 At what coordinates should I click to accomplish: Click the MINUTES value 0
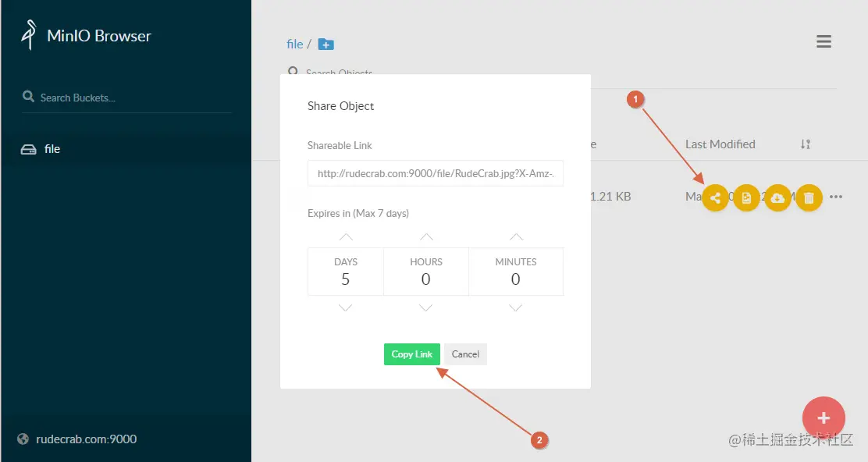click(515, 279)
